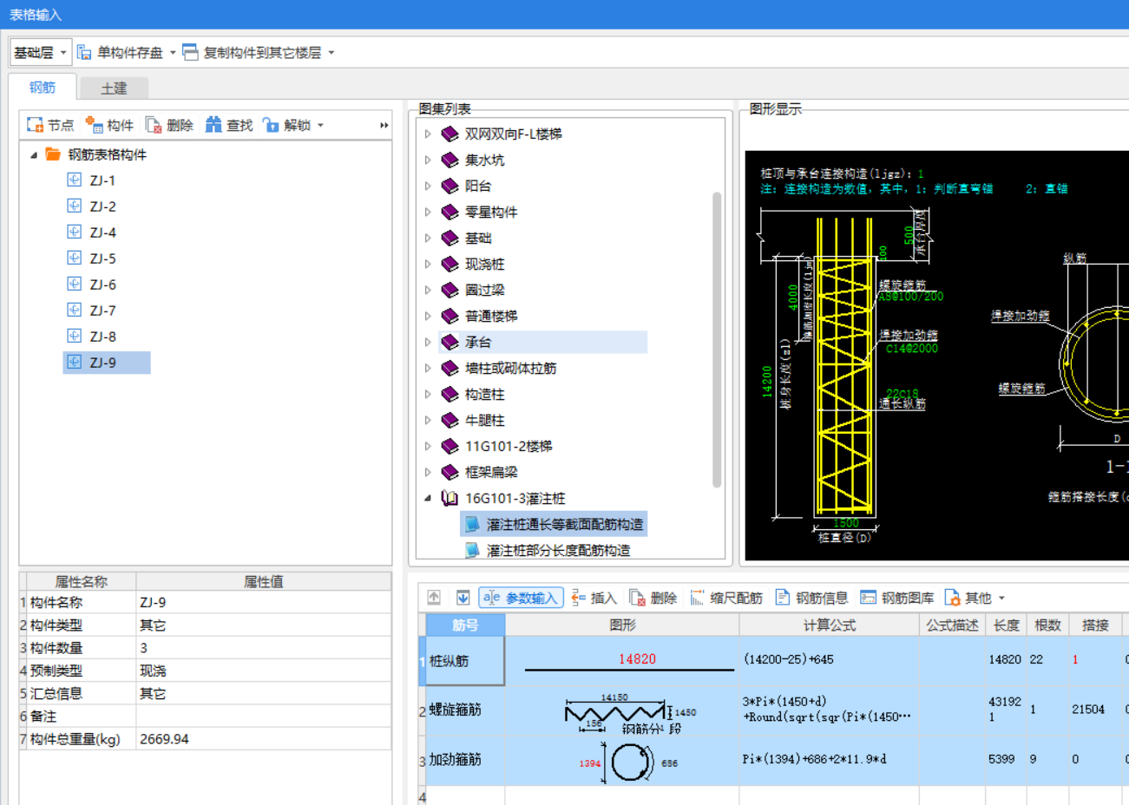
Task: Click the 构件数量 value field 3
Action: click(x=263, y=648)
